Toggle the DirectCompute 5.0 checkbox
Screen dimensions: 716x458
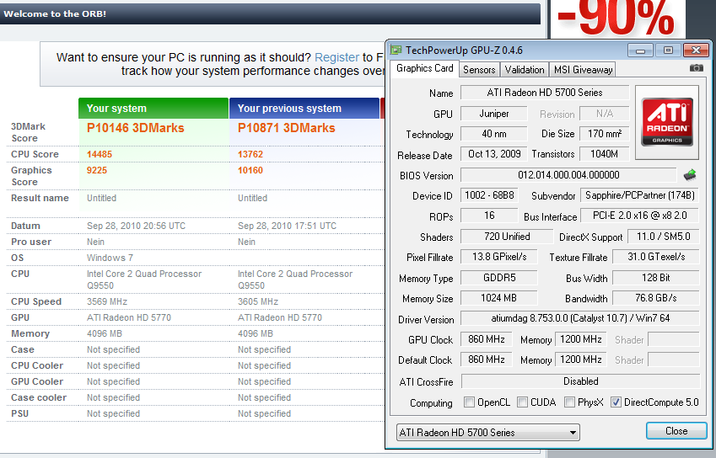[x=616, y=402]
